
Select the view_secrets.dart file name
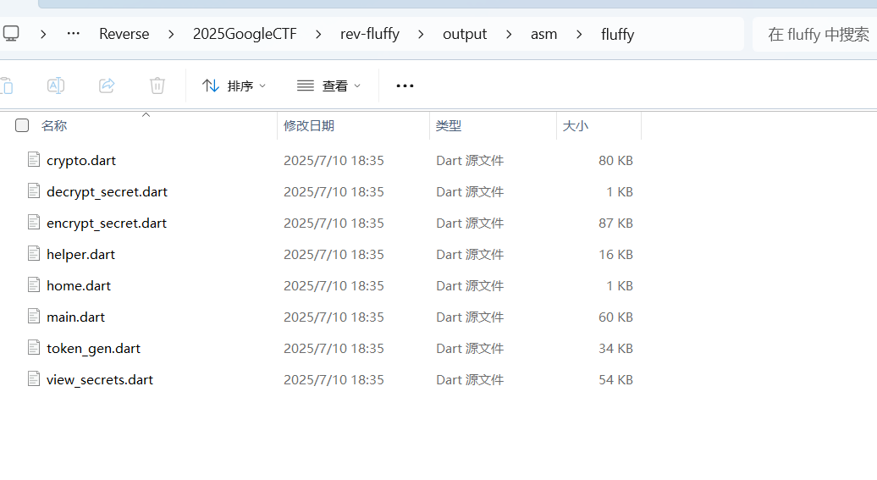[x=100, y=380]
